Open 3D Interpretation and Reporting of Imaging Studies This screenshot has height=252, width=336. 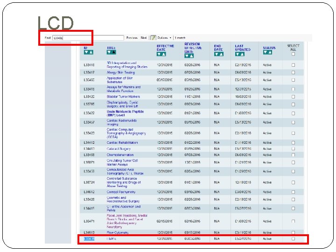(127, 65)
